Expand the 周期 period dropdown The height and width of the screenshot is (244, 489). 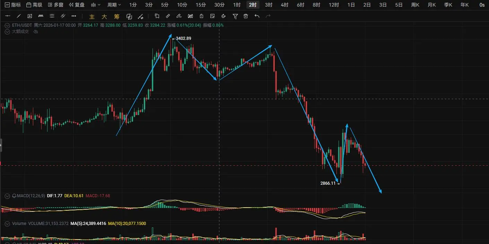pyautogui.click(x=114, y=5)
